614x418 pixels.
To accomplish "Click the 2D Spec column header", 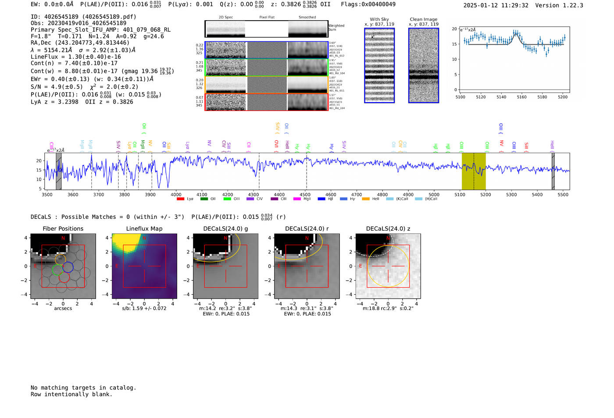I will 226,18.
